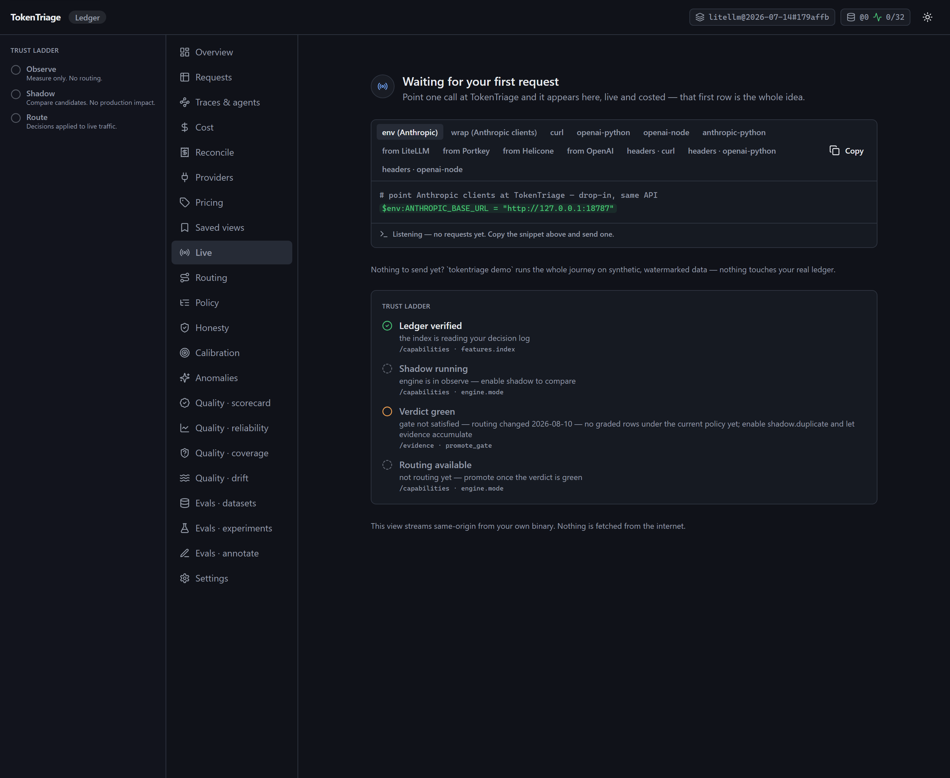
Task: Open Honesty shield icon
Action: point(185,328)
